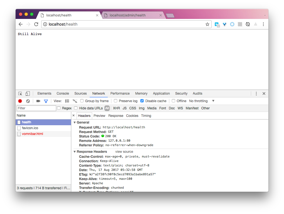
Task: Select the favicon.ico request
Action: coord(43,128)
